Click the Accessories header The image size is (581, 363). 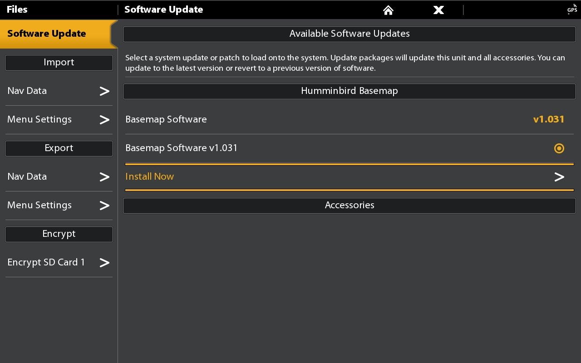[350, 206]
